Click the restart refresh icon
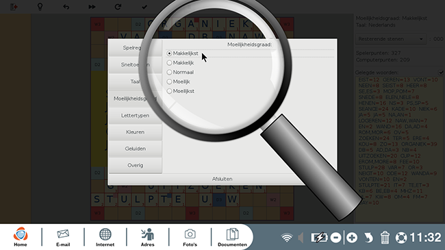Screen dimensions: 445x250 (x=118, y=7)
